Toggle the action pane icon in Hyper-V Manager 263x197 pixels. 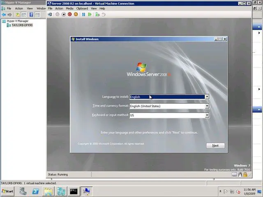click(x=37, y=15)
